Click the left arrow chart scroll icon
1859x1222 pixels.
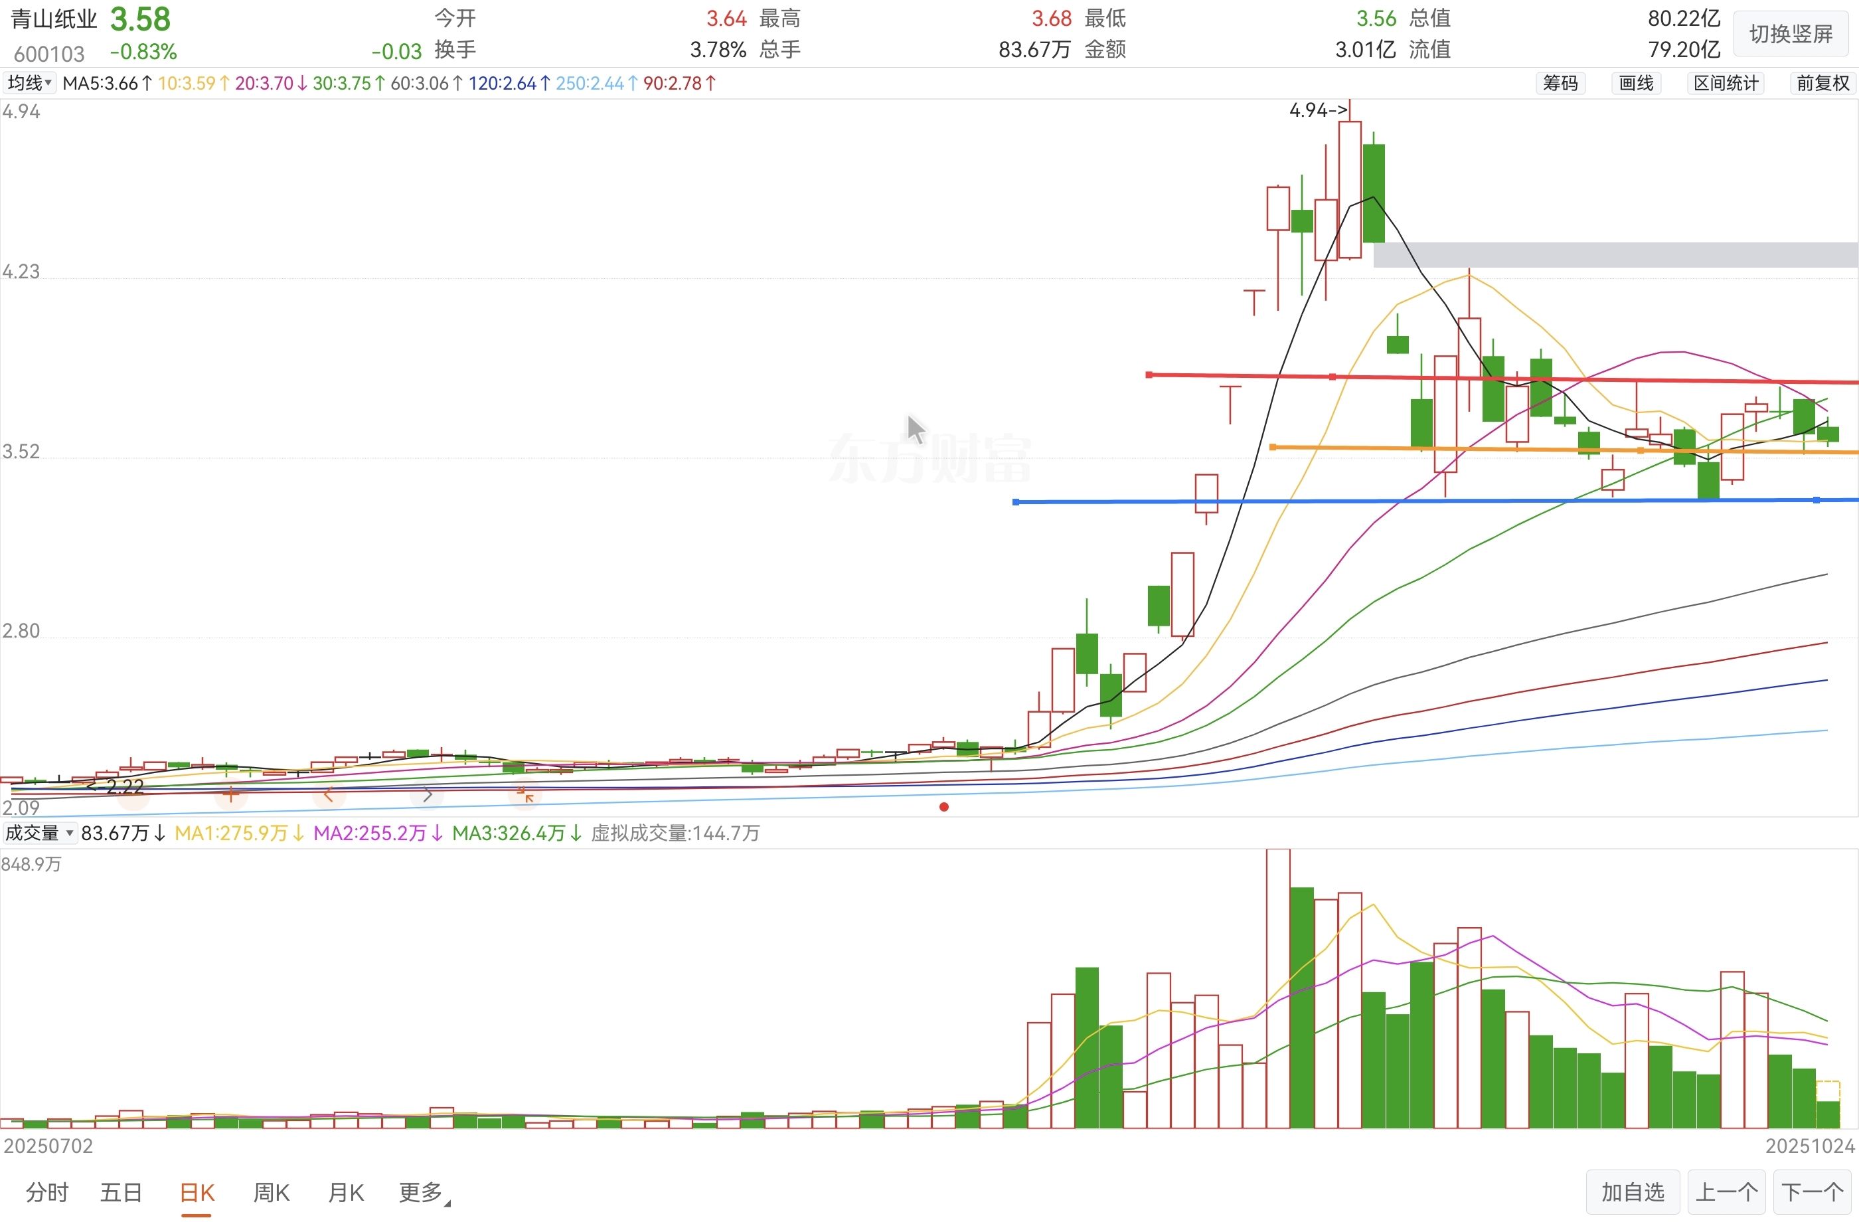(x=328, y=796)
